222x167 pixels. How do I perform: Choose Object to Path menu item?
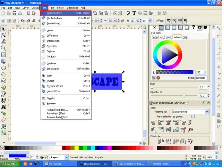(x=66, y=13)
